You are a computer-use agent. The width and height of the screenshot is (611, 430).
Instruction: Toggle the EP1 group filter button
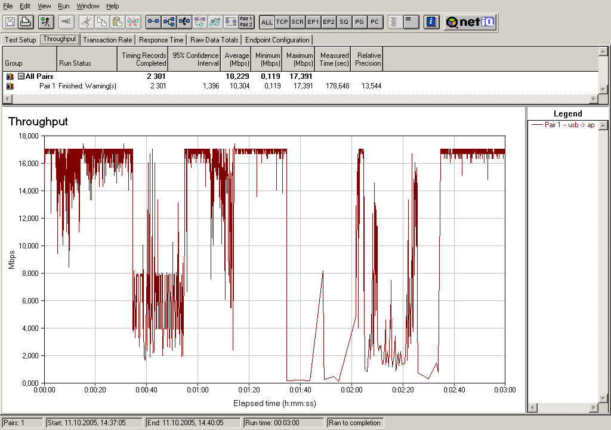click(313, 22)
